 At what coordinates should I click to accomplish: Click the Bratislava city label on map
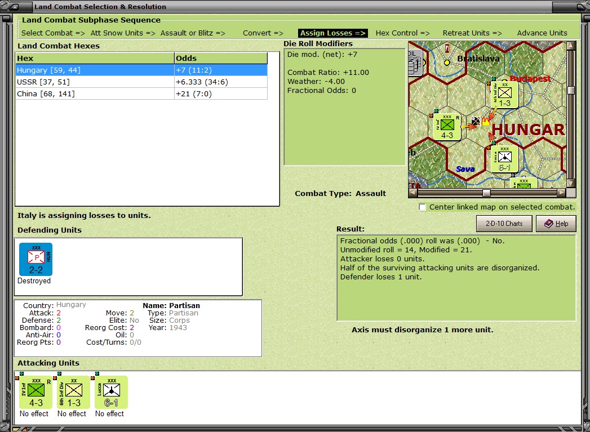[478, 59]
